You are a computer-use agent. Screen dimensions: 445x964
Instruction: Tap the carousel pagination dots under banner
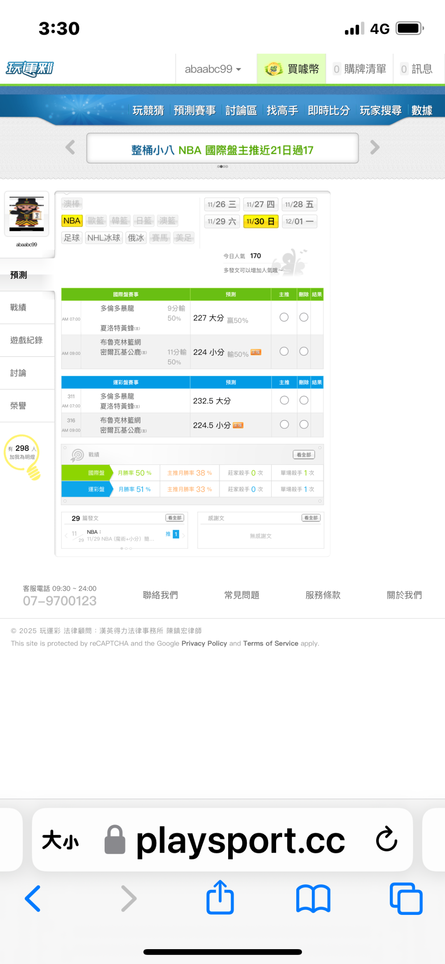(222, 167)
